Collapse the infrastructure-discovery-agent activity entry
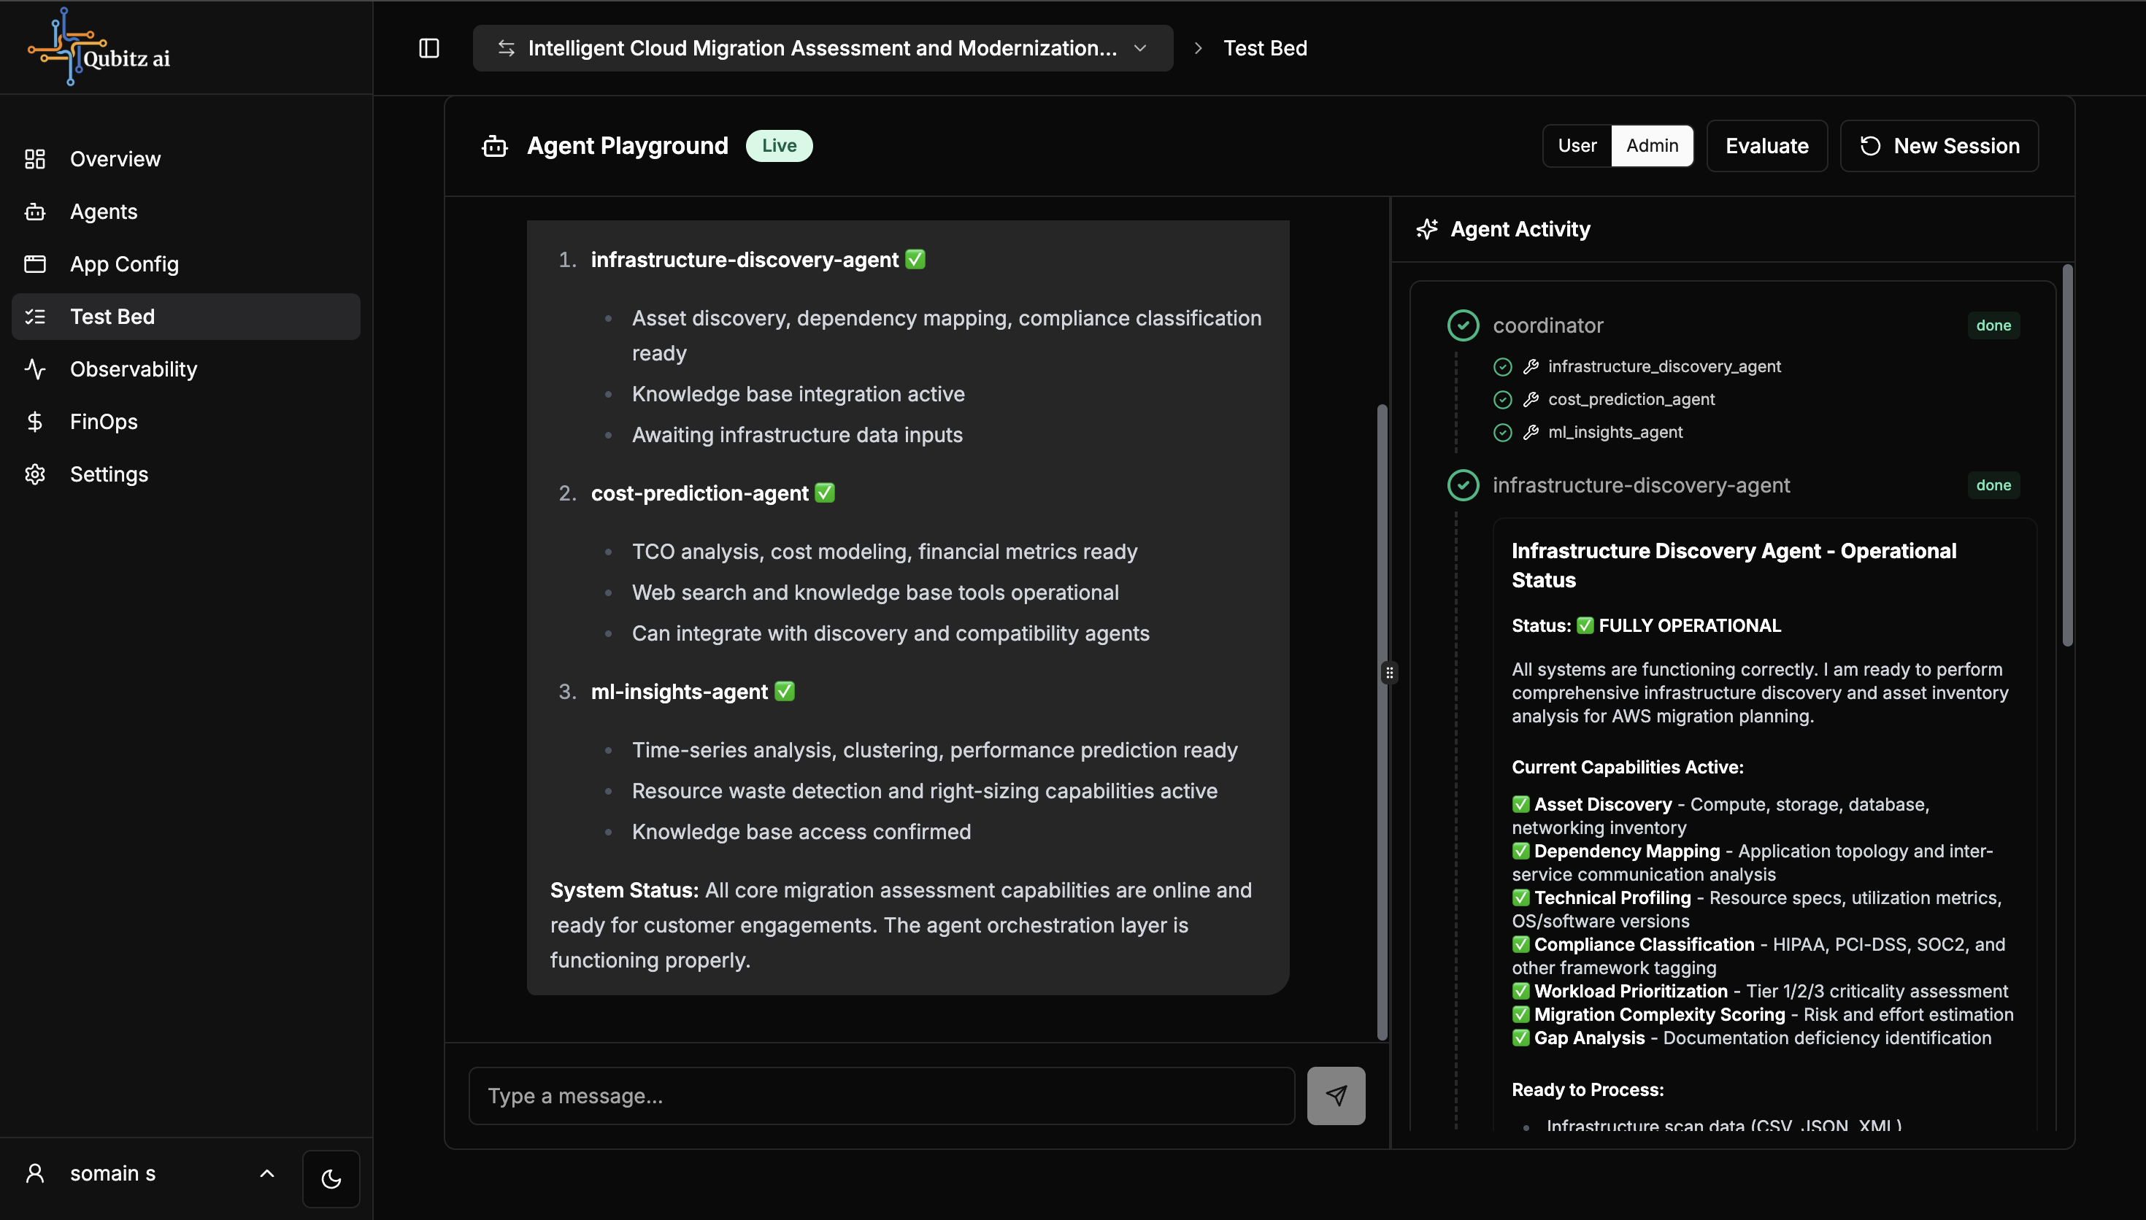Screen dimensions: 2146x1220 click(1640, 485)
